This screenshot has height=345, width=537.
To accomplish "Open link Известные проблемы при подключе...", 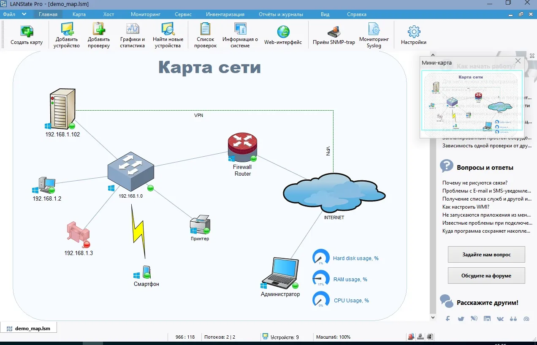I will tap(487, 223).
